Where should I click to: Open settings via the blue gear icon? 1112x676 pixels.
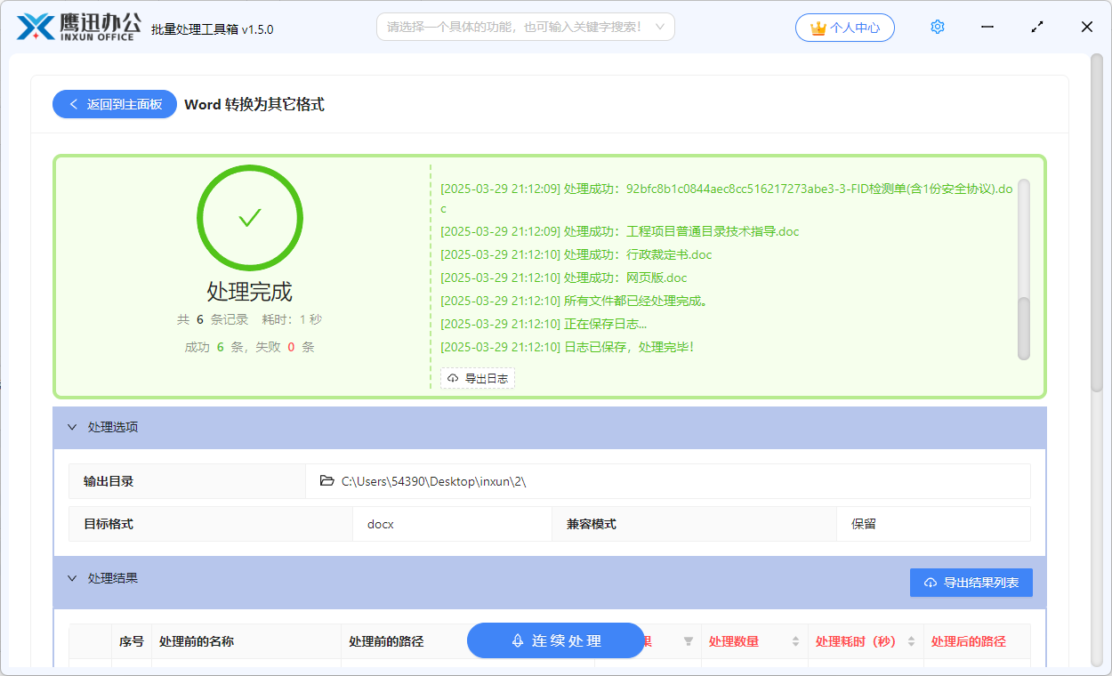click(937, 27)
